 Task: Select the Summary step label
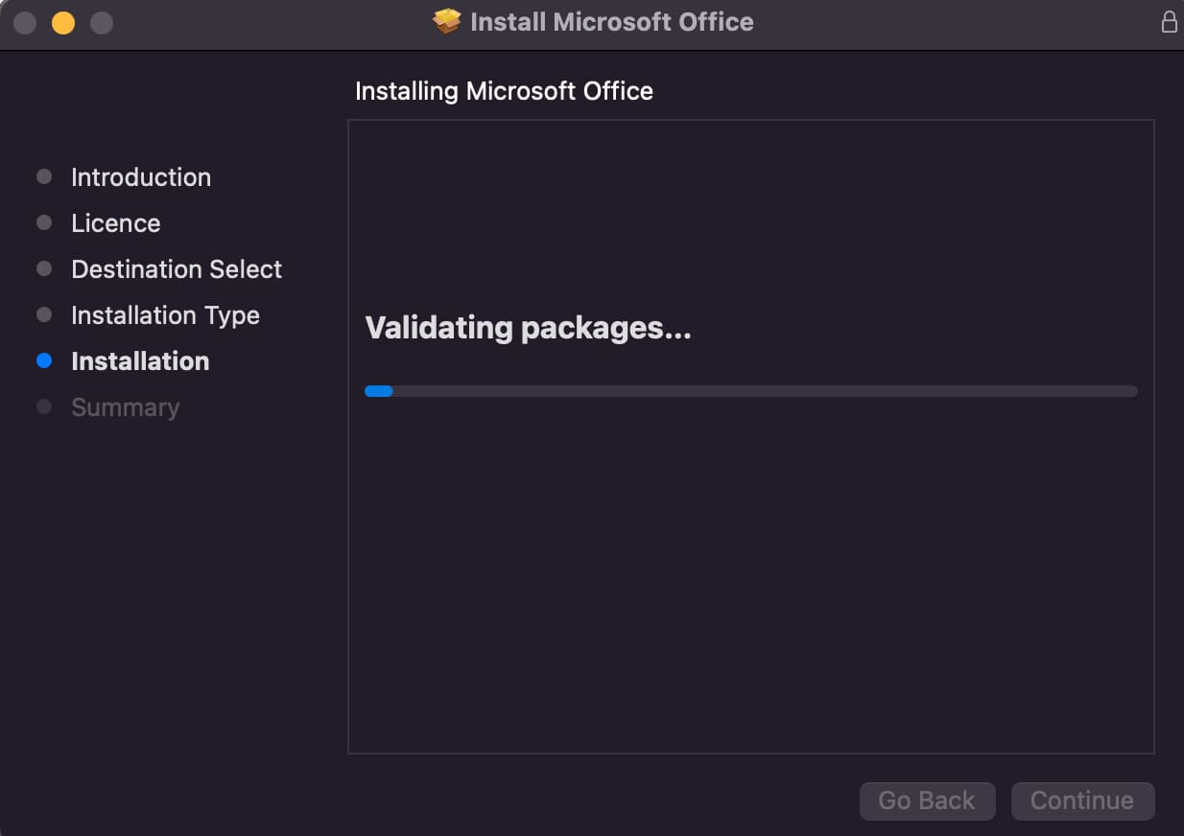point(126,407)
